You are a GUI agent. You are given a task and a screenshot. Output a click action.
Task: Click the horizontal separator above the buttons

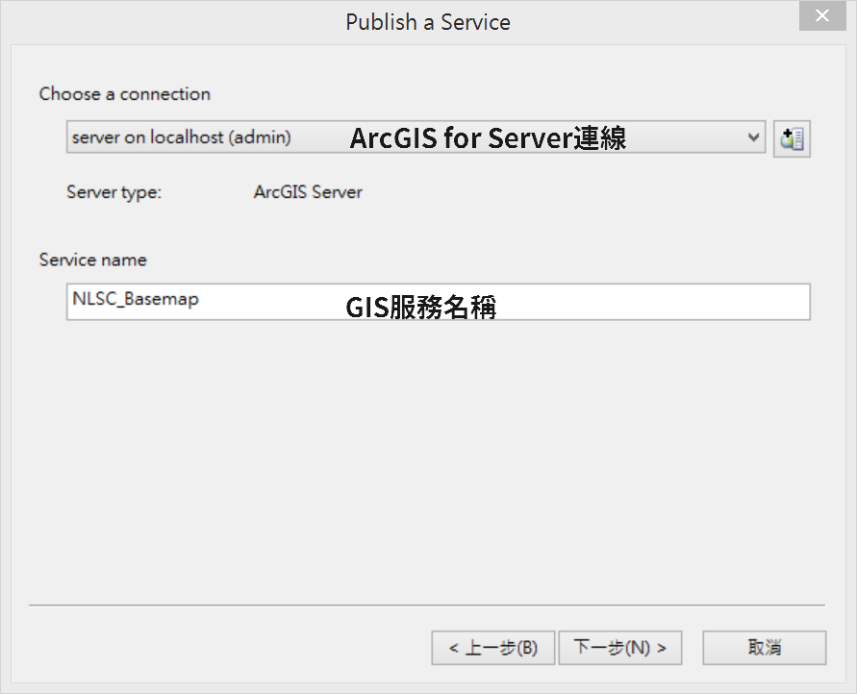[x=427, y=605]
